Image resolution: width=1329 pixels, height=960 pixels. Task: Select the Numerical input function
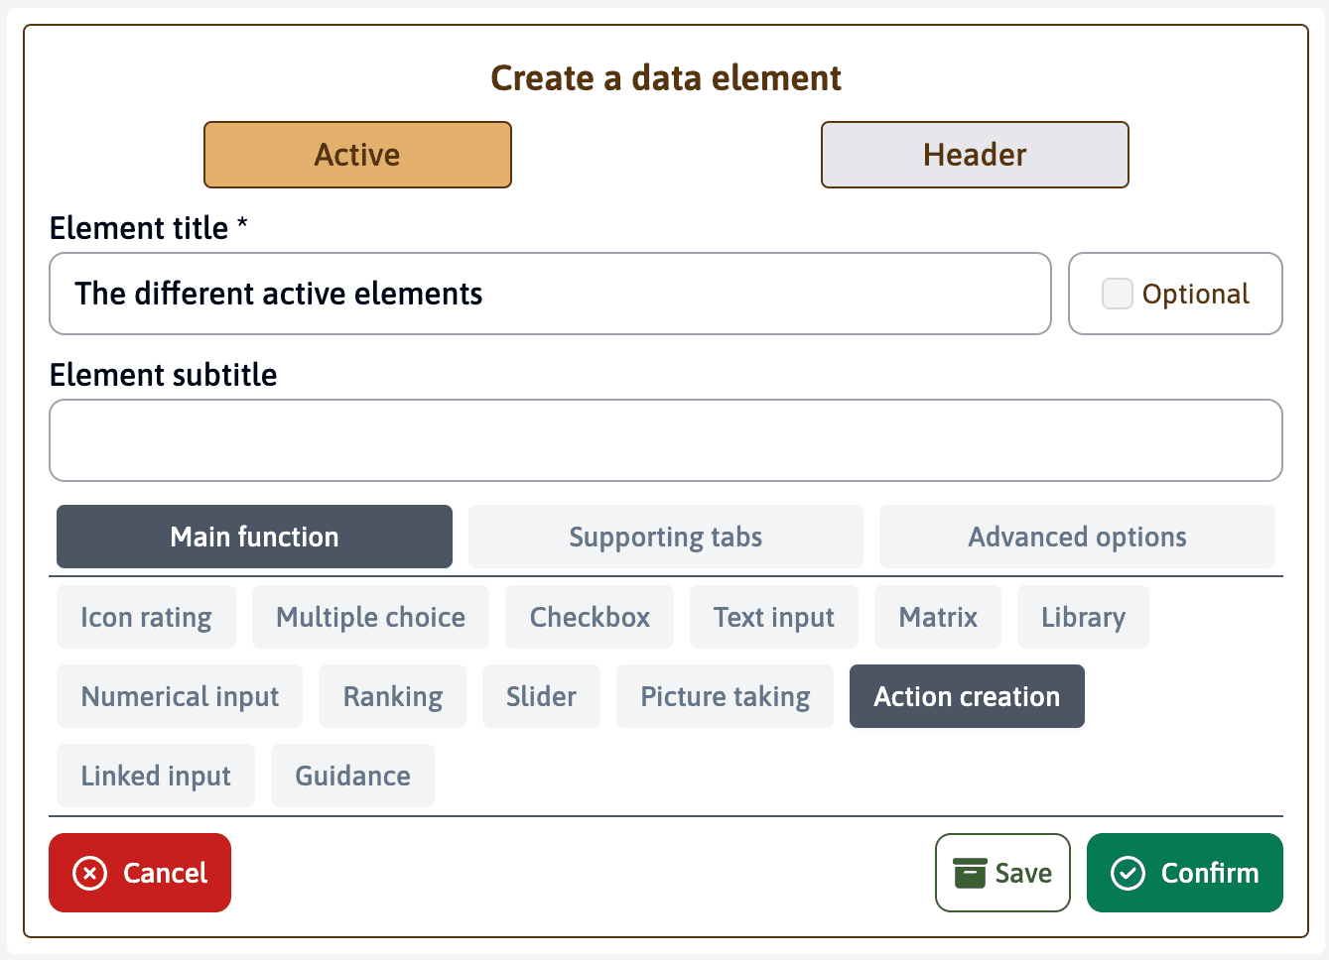click(x=180, y=696)
